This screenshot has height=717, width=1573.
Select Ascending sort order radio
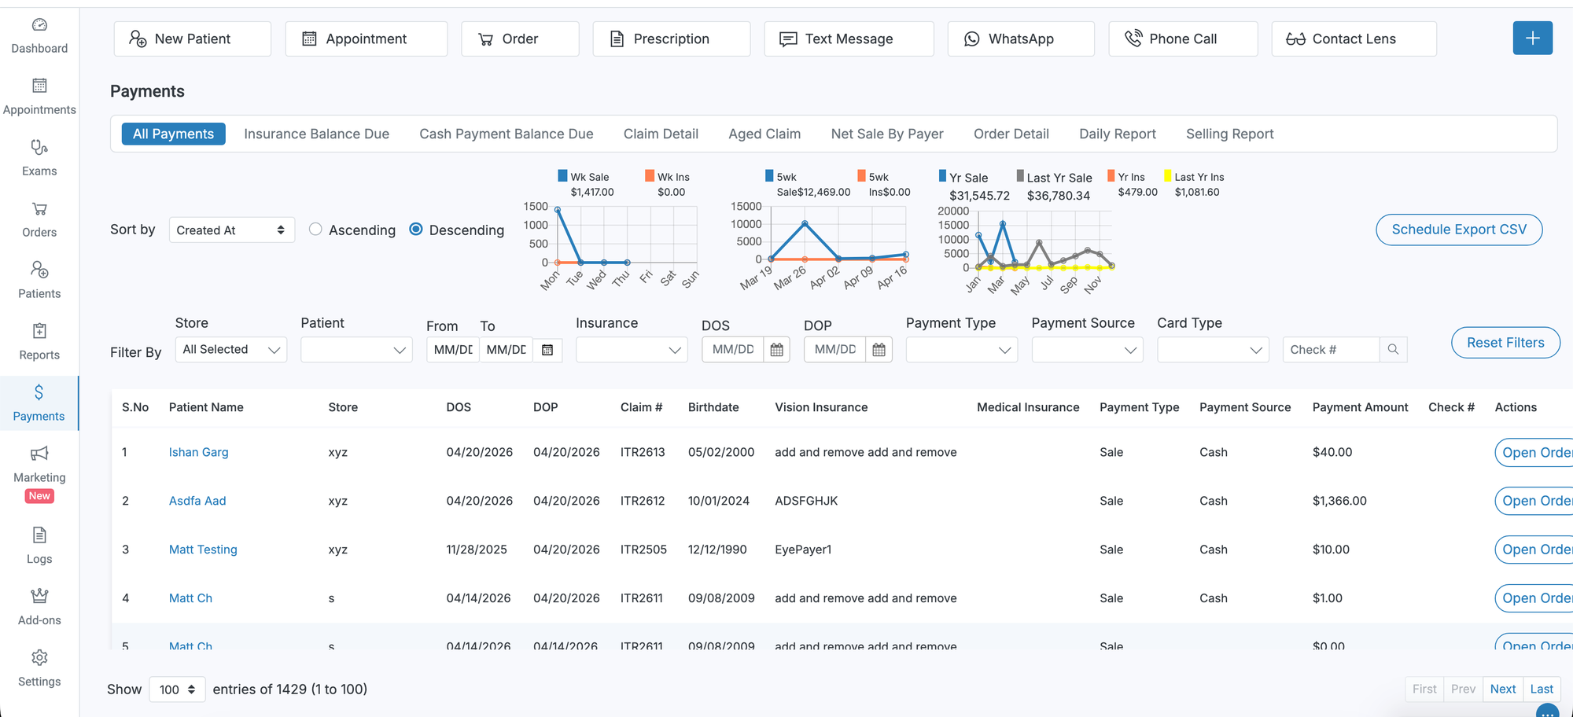315,230
